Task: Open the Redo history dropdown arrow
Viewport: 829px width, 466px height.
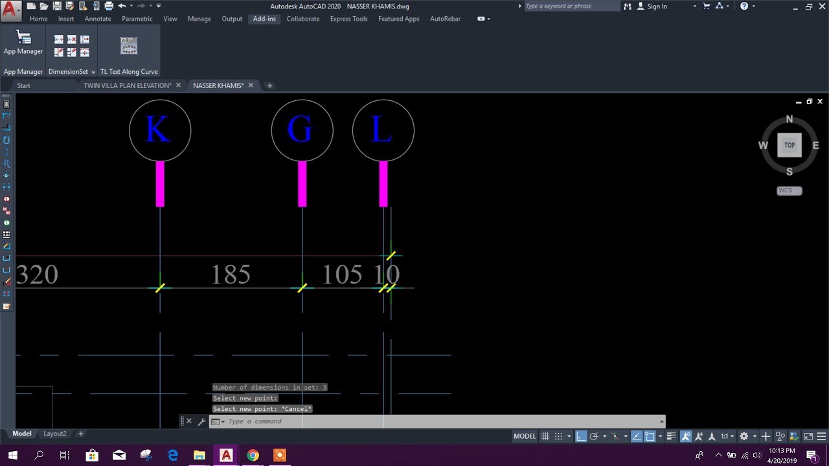Action: tap(150, 6)
